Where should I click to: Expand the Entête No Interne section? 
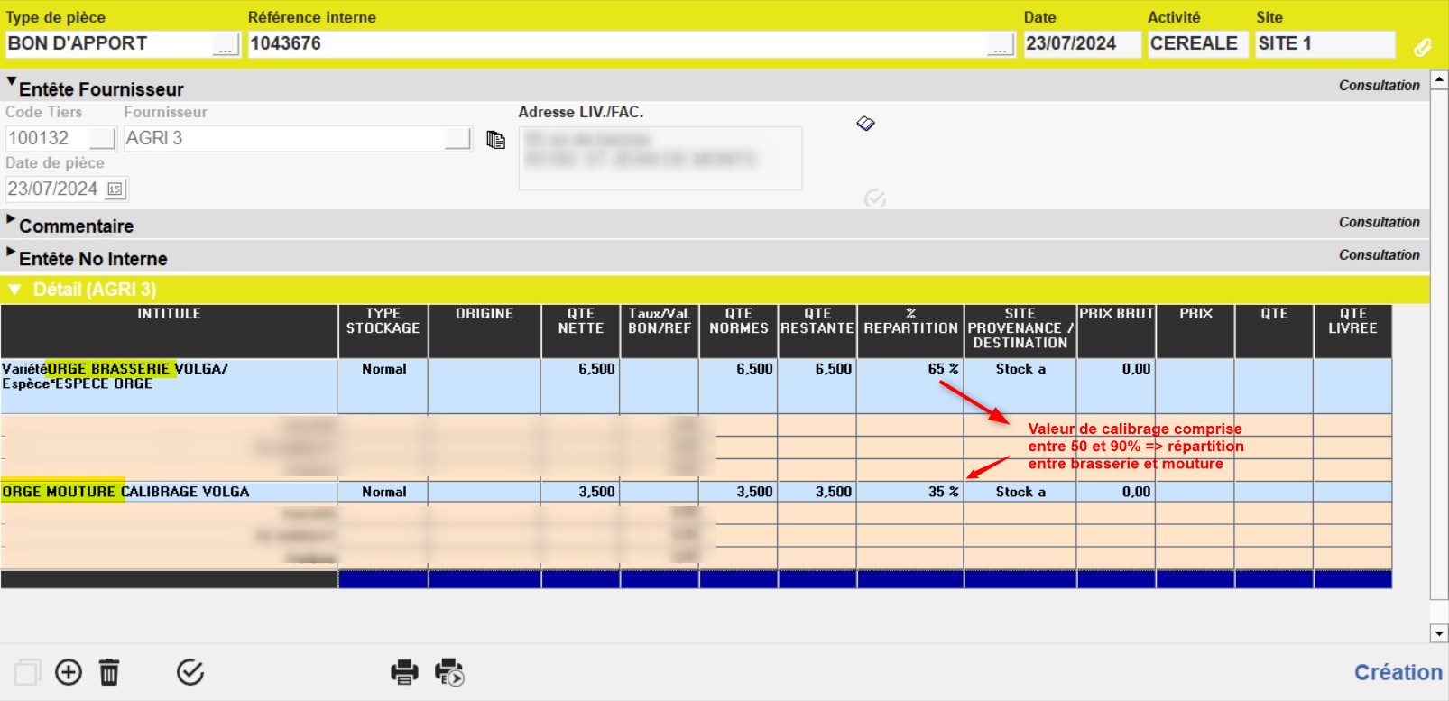(x=12, y=253)
